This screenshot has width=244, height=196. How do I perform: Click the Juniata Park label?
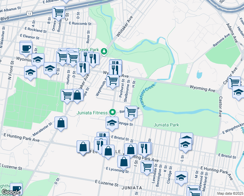coord(166,125)
